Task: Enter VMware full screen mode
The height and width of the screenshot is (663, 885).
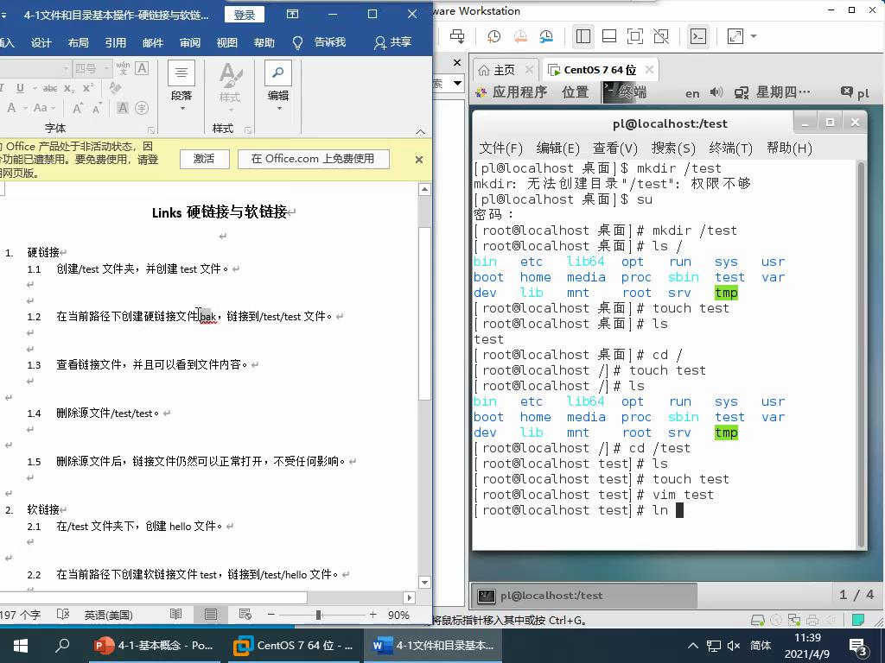Action: click(x=635, y=36)
